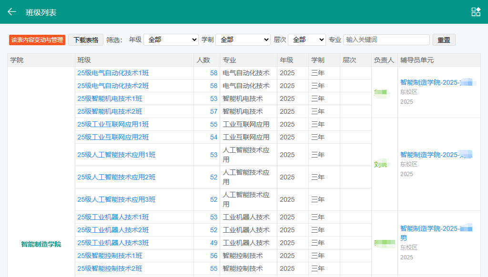The width and height of the screenshot is (488, 277).
Task: Expand the 层次 filter dropdown
Action: point(307,40)
